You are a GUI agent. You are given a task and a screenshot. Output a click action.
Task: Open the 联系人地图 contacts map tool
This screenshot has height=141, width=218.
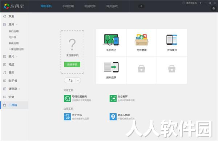(x=122, y=117)
